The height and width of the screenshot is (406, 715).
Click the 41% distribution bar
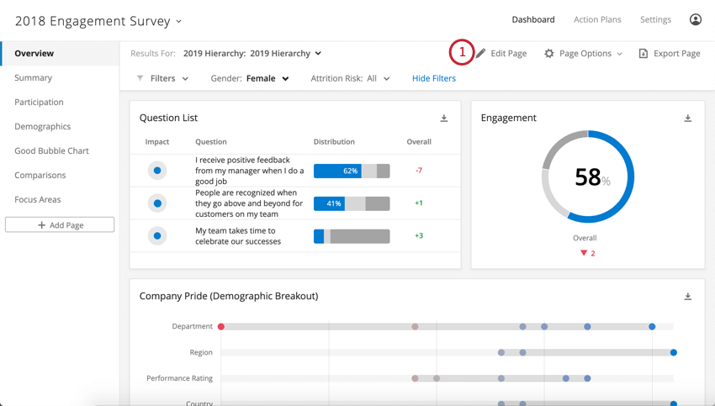[x=352, y=203]
